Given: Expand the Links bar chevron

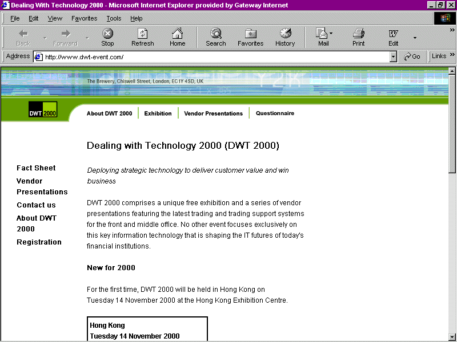Looking at the screenshot, I should (452, 54).
